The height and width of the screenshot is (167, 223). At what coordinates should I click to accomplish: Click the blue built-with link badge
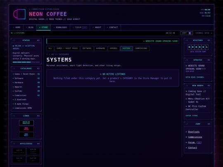(26, 135)
